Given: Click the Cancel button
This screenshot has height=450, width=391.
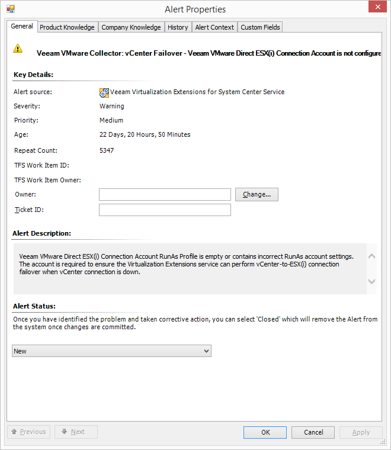Looking at the screenshot, I should click(x=313, y=432).
